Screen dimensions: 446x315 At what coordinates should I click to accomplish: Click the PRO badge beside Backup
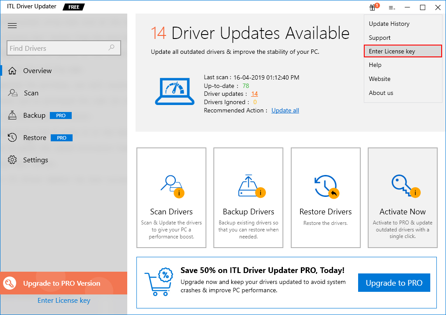[61, 115]
